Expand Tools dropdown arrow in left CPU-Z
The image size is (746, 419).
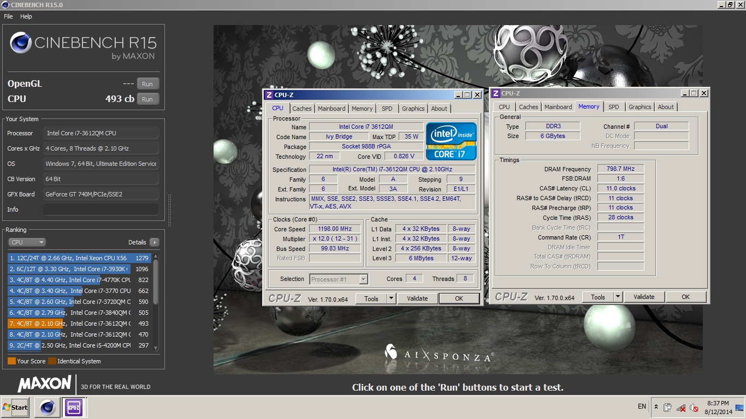(x=391, y=298)
